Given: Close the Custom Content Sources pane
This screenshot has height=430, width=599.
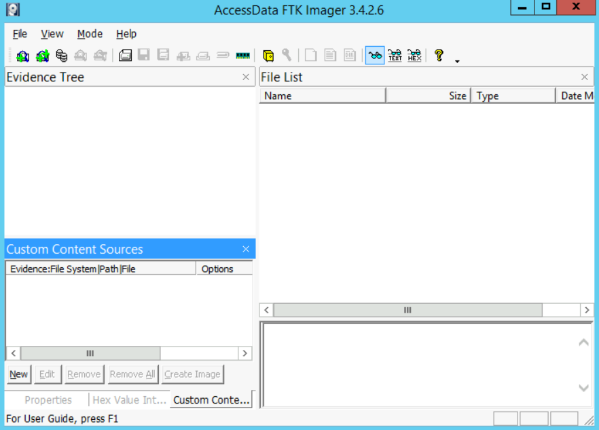Looking at the screenshot, I should (246, 249).
